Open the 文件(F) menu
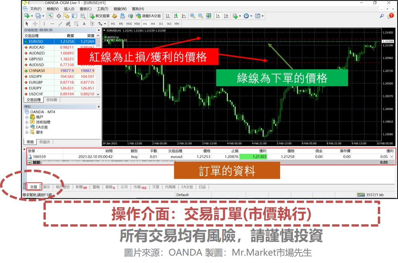 click(36, 9)
